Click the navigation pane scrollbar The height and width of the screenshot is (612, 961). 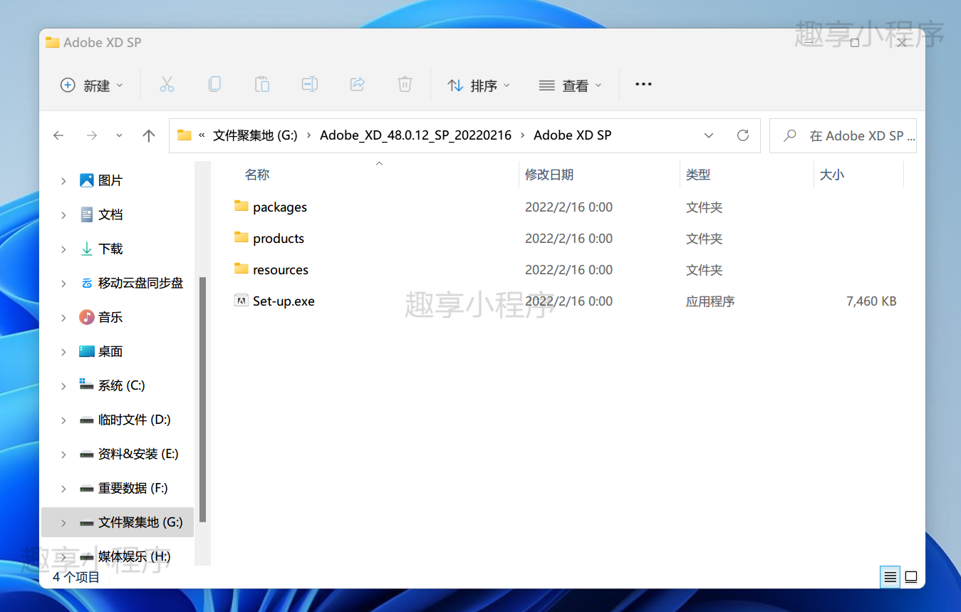click(203, 399)
